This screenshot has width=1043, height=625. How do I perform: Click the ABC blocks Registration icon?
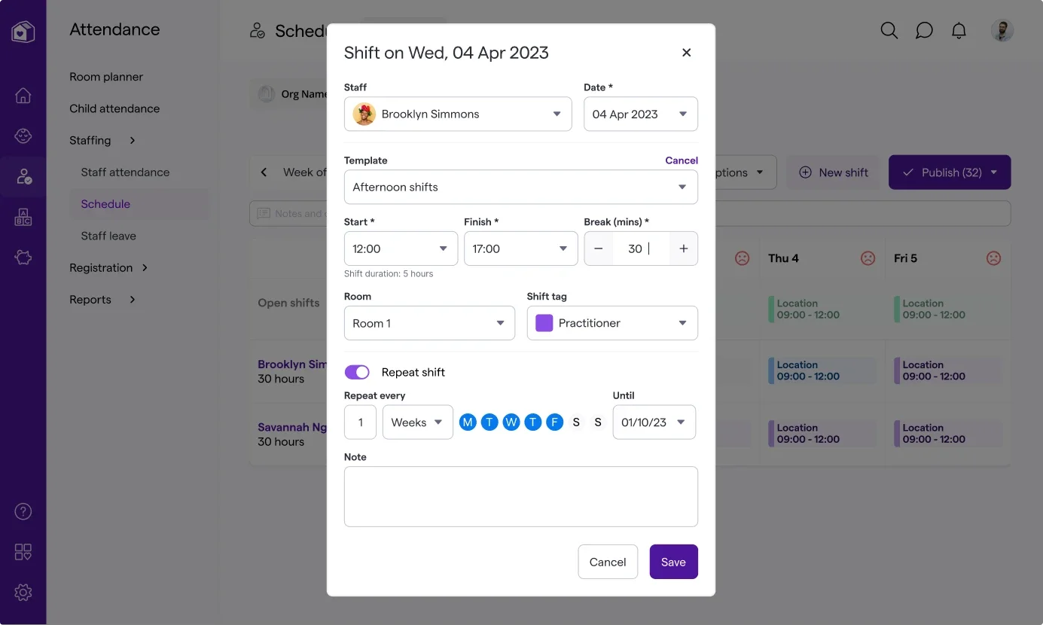(23, 216)
